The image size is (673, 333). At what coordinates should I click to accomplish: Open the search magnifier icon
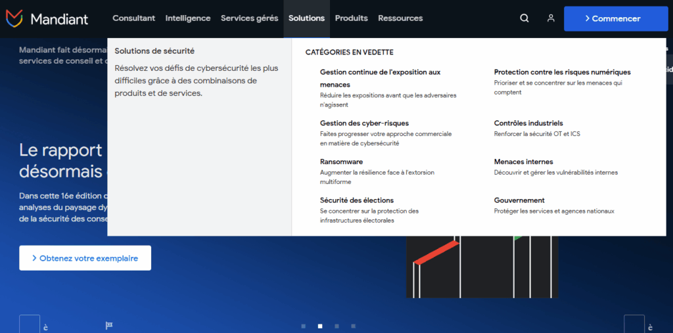click(524, 18)
